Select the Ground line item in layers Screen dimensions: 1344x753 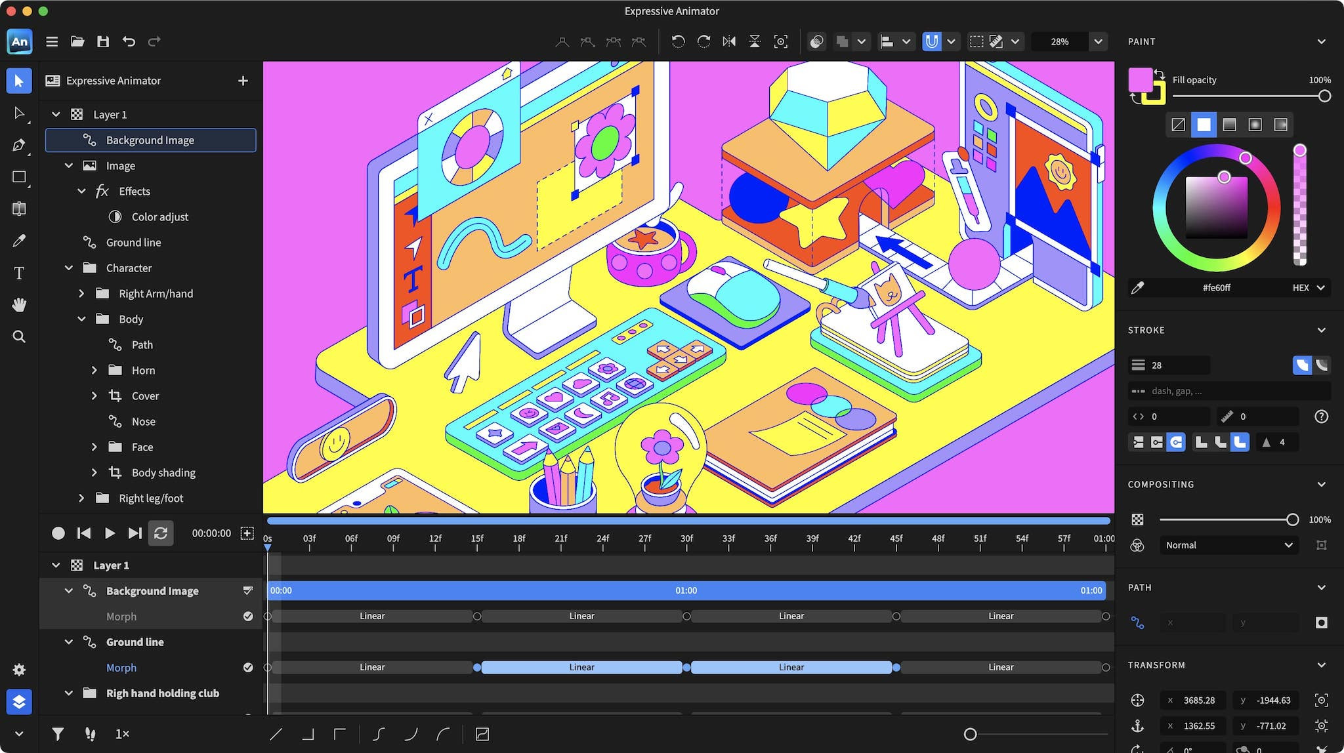[x=133, y=242]
